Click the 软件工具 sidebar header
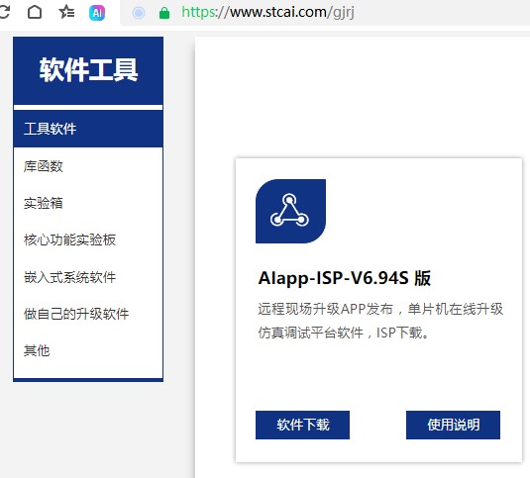This screenshot has height=478, width=530. 88,70
